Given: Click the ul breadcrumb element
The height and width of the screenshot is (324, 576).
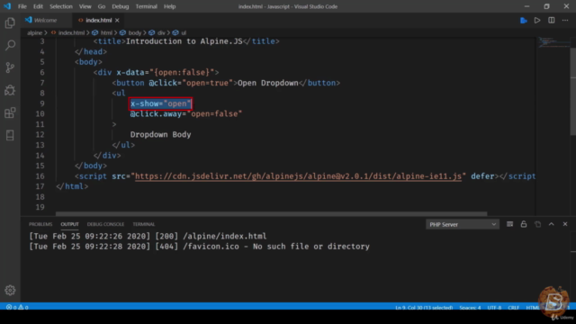Looking at the screenshot, I should (x=180, y=32).
